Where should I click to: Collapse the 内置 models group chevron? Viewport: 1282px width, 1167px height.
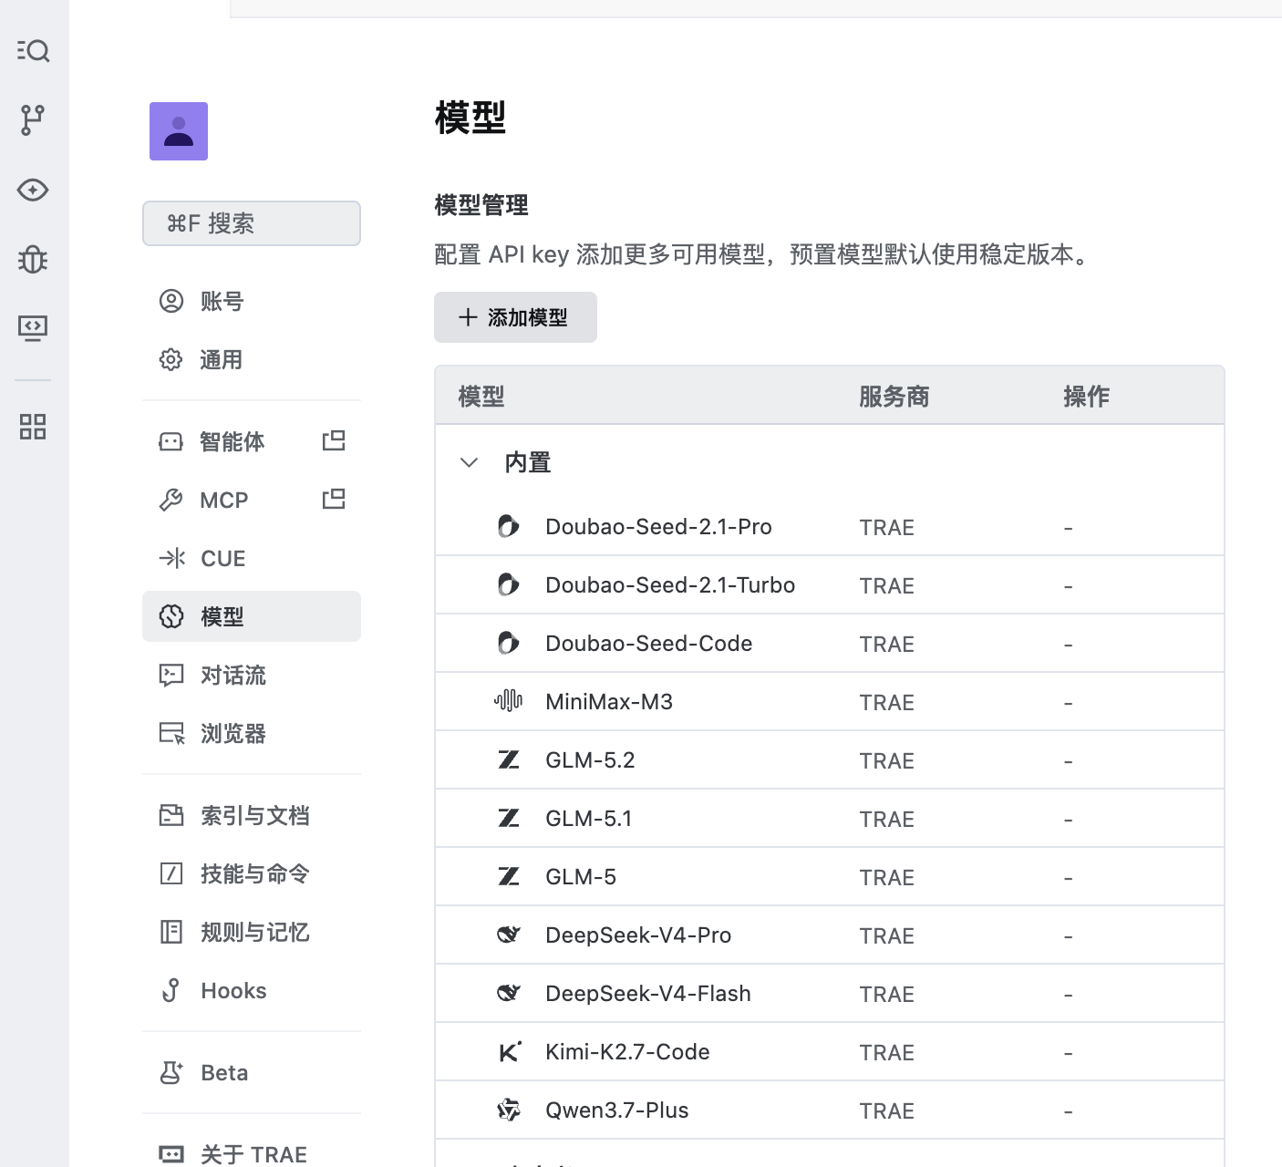469,462
